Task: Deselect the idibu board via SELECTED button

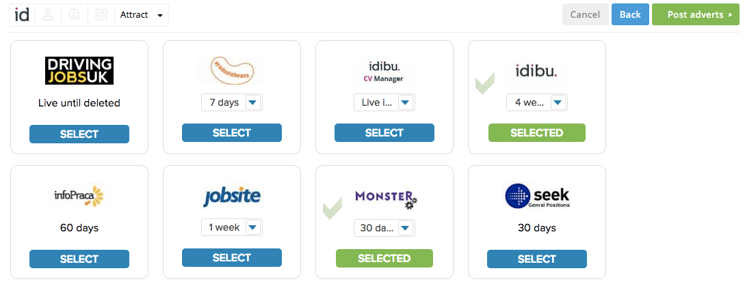Action: pyautogui.click(x=537, y=133)
